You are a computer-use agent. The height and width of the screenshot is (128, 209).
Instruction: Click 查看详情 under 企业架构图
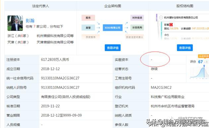click(113, 48)
